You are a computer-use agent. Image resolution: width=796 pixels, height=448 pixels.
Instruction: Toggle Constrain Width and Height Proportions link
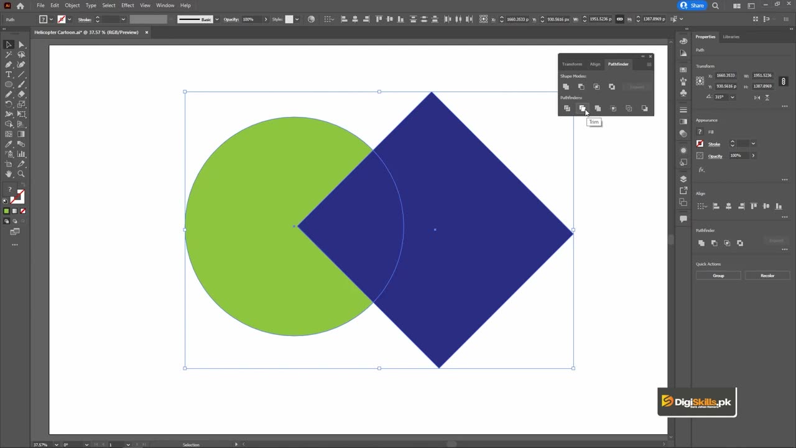(784, 81)
